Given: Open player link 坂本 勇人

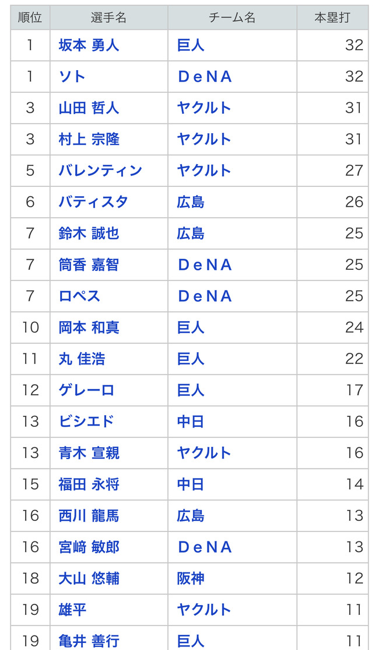Looking at the screenshot, I should [89, 45].
